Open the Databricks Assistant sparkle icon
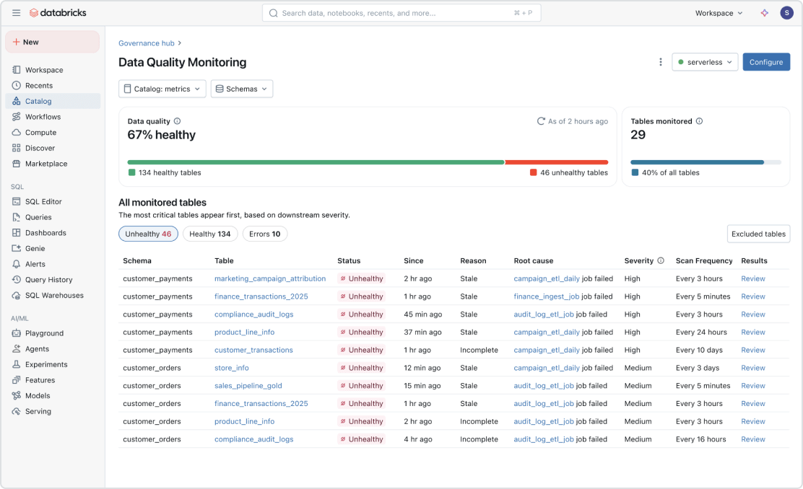This screenshot has height=489, width=803. [764, 12]
